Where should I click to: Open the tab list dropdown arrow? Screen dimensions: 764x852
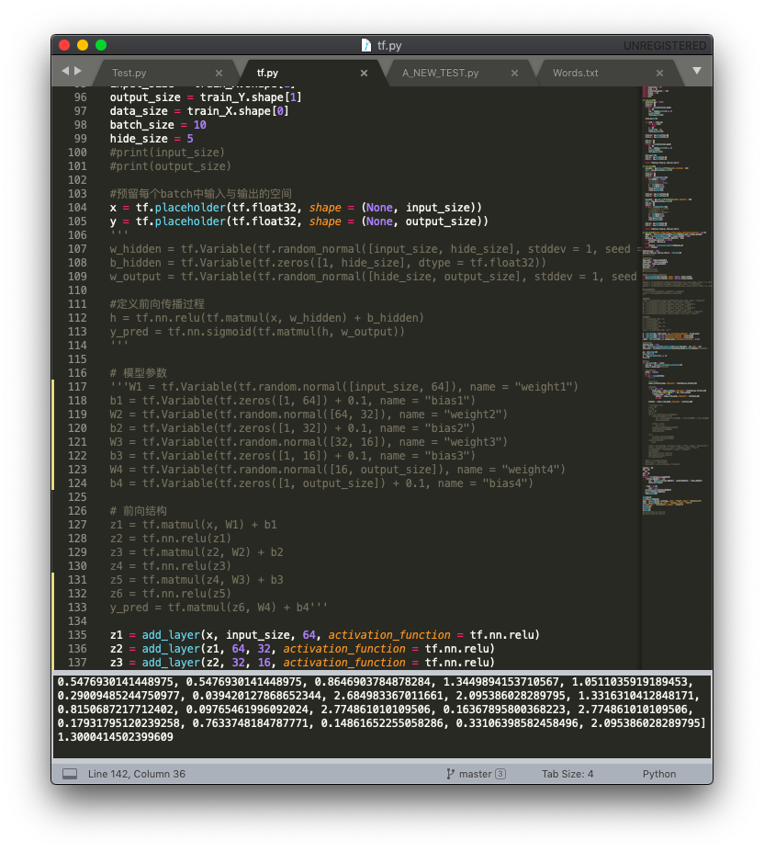coord(696,71)
